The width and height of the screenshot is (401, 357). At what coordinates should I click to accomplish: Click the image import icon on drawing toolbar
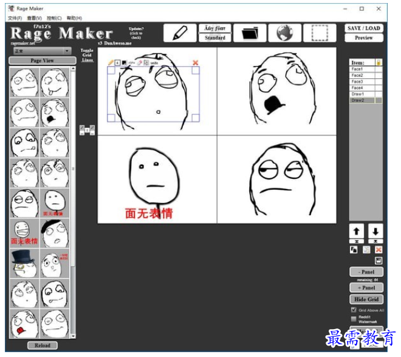(x=146, y=62)
